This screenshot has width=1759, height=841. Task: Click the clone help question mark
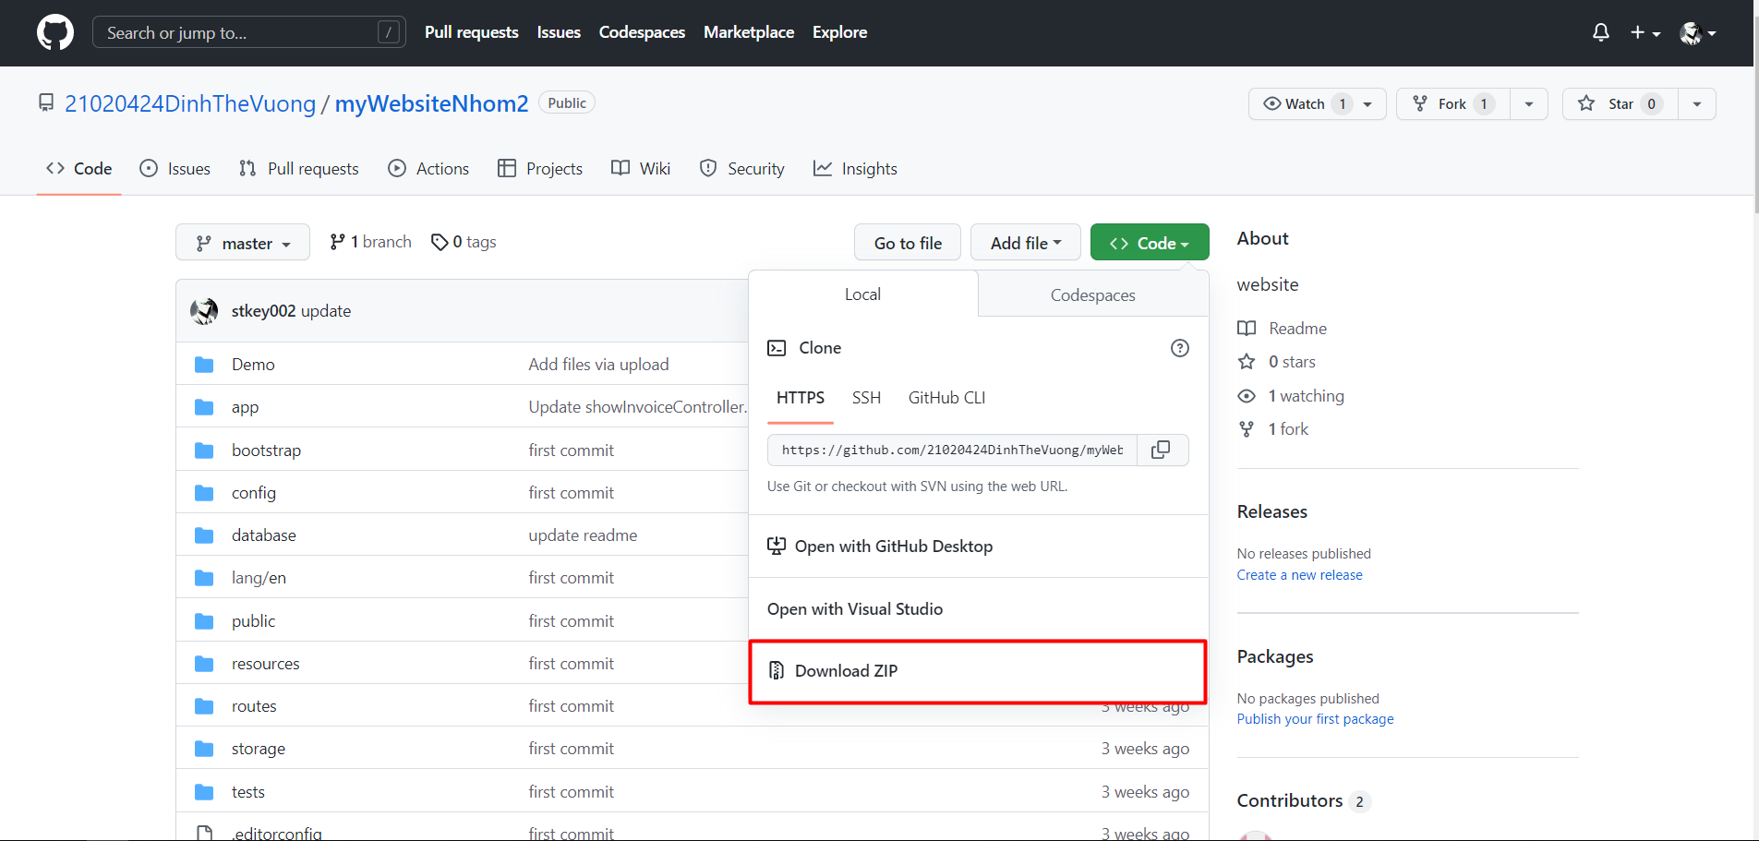(x=1180, y=348)
